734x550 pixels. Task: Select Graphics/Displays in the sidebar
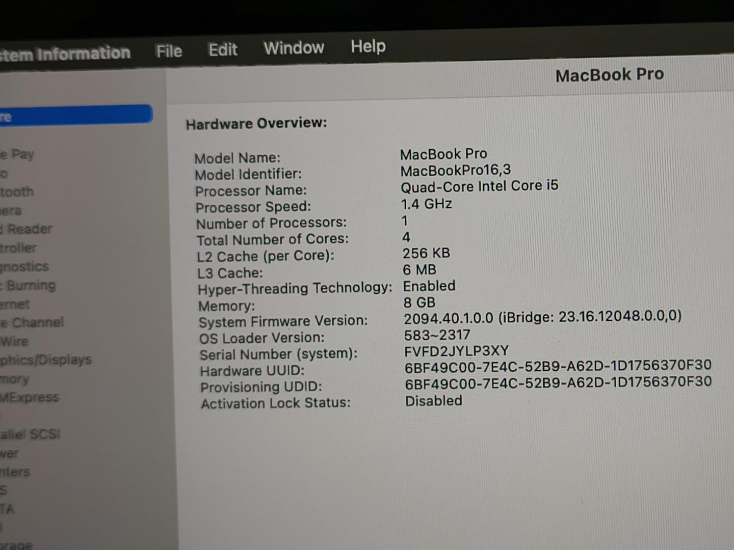(x=46, y=360)
